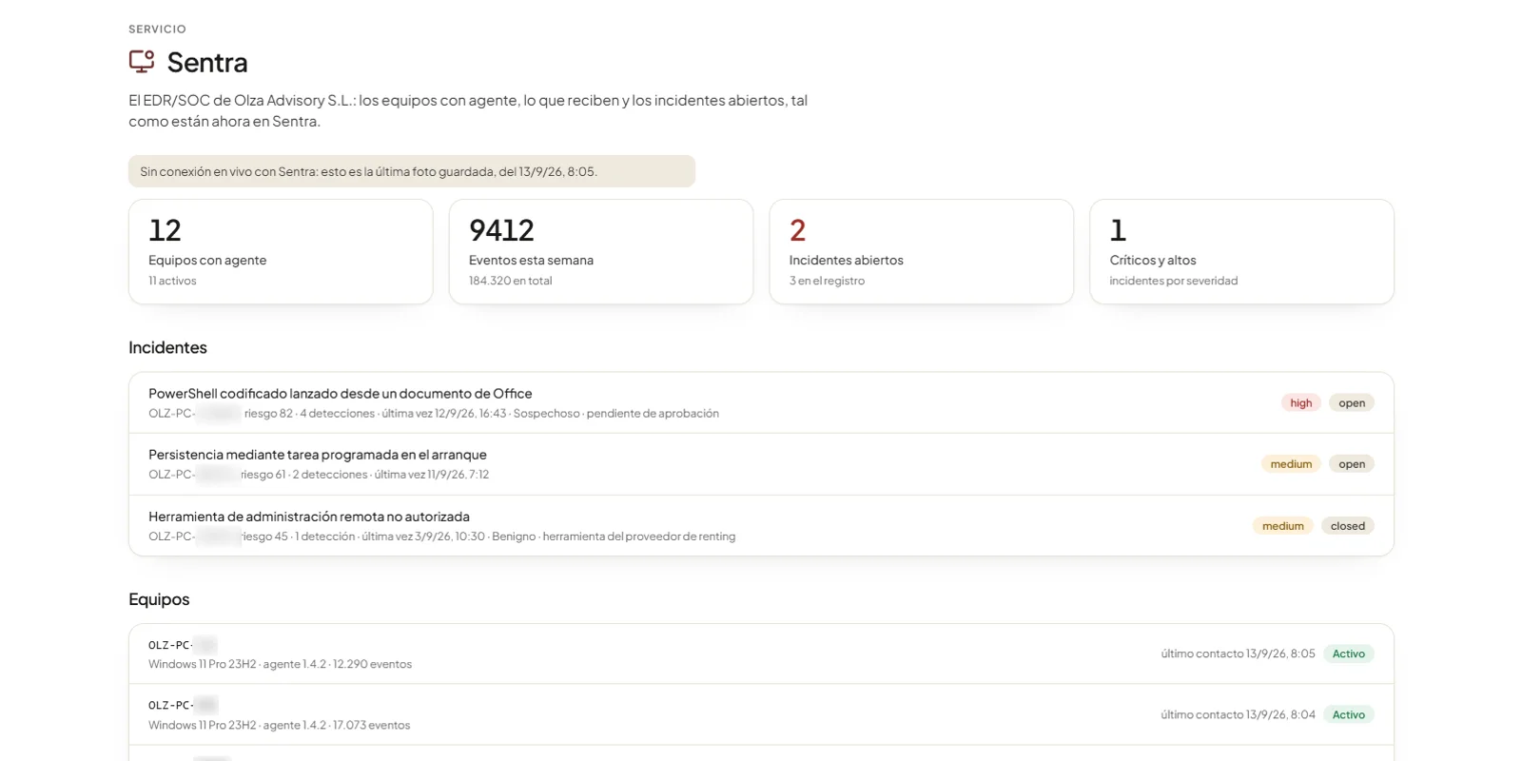1522x761 pixels.
Task: Open the 'Incidentes abiertos' card
Action: click(x=922, y=252)
